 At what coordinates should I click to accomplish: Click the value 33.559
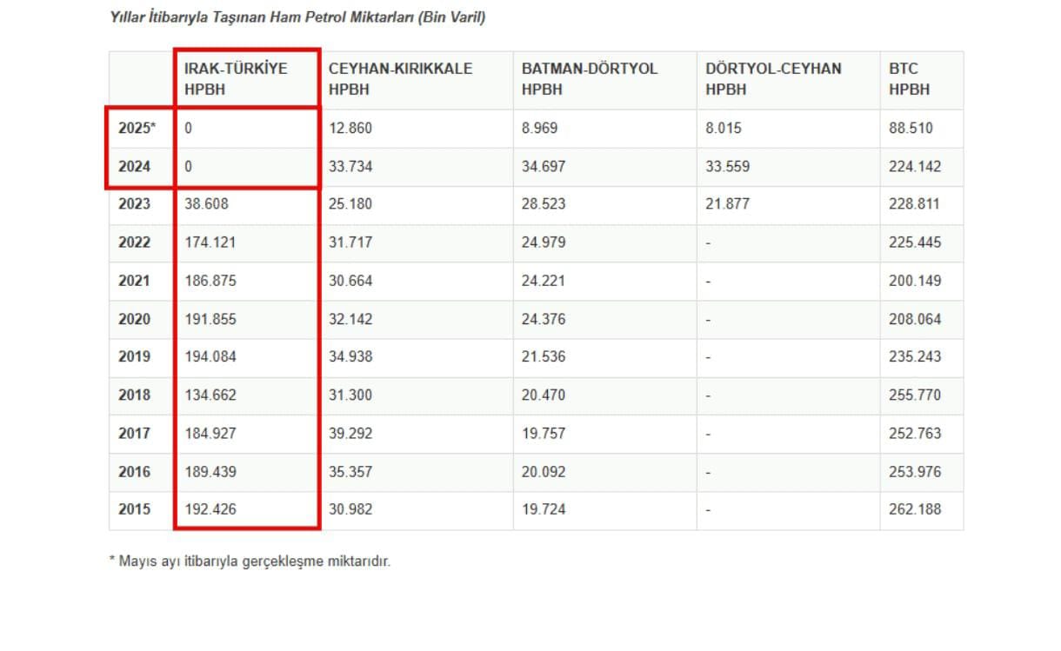[727, 167]
